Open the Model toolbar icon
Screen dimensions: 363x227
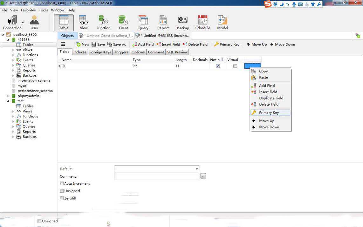tap(223, 23)
